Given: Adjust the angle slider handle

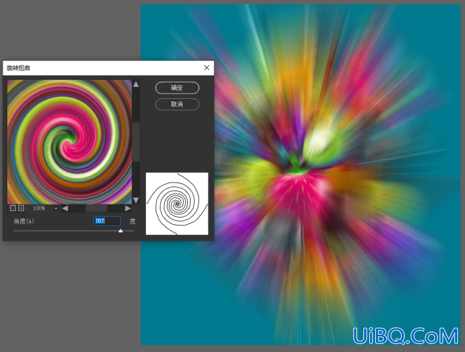Looking at the screenshot, I should click(121, 231).
